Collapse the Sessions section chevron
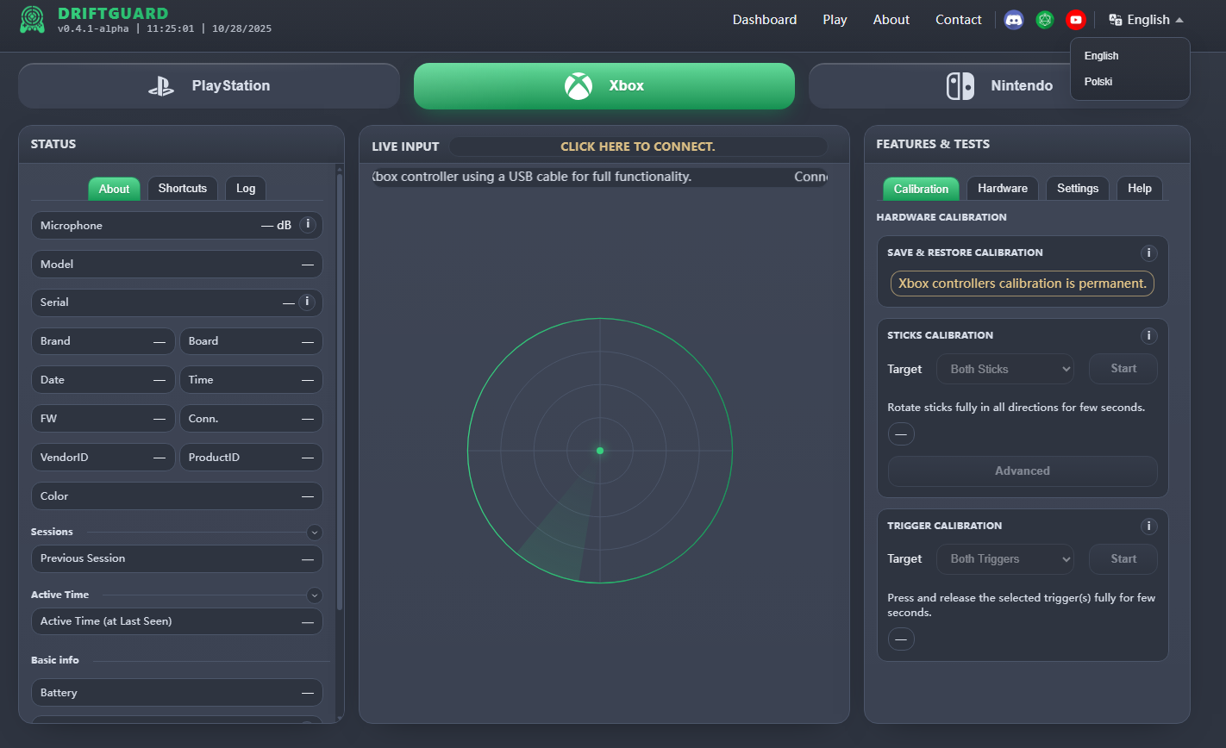The height and width of the screenshot is (748, 1226). 315,533
